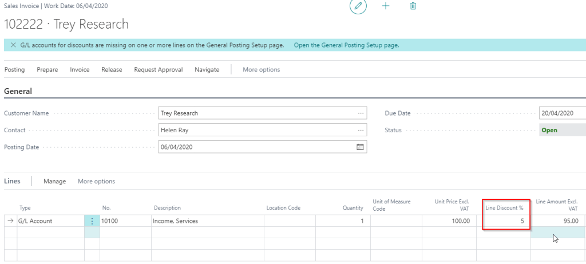This screenshot has height=264, width=586.
Task: Open the Navigate menu
Action: [x=207, y=70]
